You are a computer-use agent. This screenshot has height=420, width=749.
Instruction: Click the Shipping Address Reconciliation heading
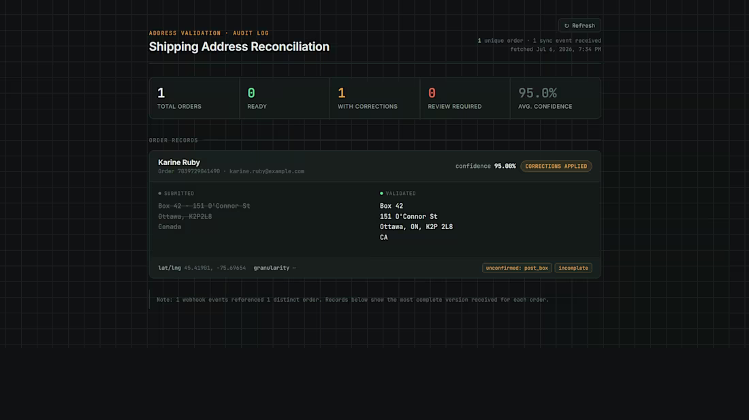click(239, 47)
